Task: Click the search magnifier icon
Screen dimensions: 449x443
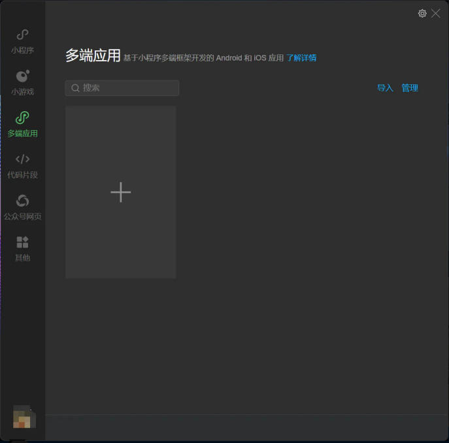Action: (75, 88)
